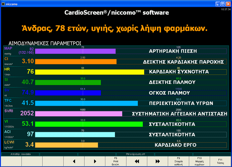
Task: Click the TFC parameter label
Action: point(8,100)
